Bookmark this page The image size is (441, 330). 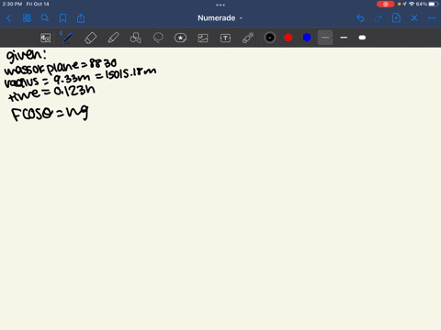[62, 18]
